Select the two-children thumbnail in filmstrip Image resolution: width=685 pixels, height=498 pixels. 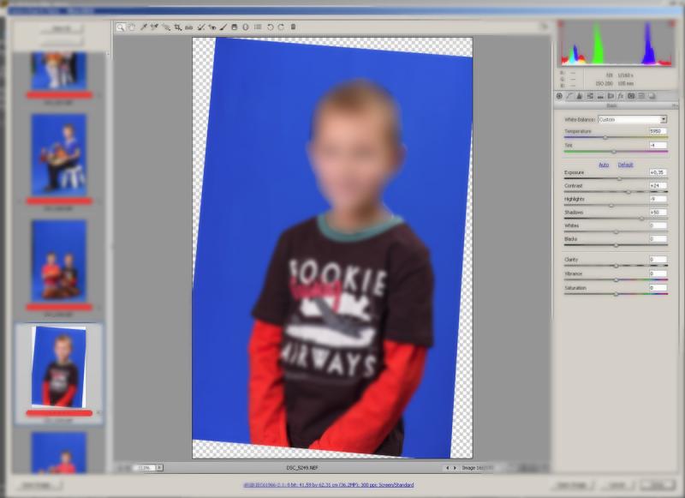[59, 261]
